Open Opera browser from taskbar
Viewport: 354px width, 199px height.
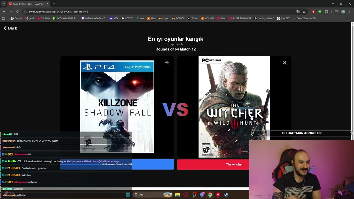(186, 195)
